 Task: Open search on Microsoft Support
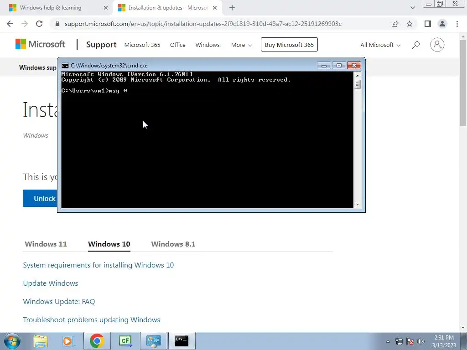coord(416,45)
